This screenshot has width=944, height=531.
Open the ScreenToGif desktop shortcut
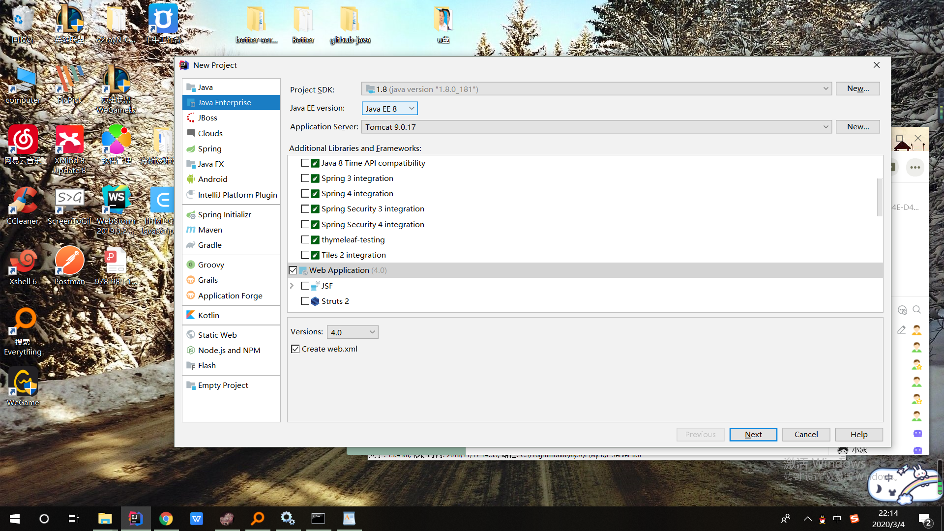69,206
